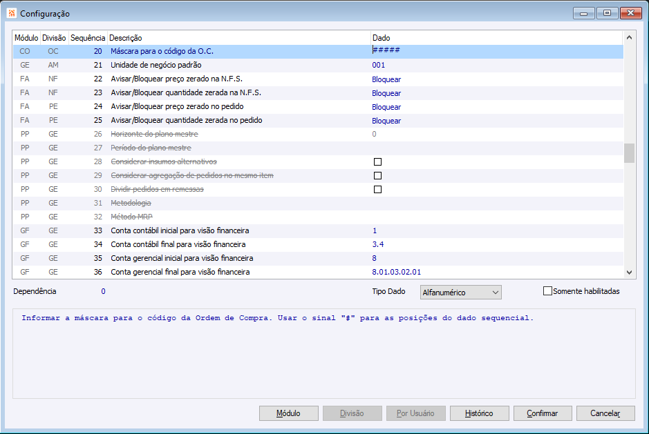Click value 8 for sequence 35
Viewport: 649px width, 434px height.
click(x=374, y=258)
